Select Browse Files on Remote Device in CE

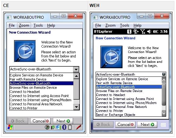(41, 88)
